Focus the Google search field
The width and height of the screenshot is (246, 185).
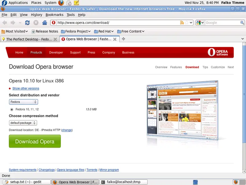coord(222,23)
